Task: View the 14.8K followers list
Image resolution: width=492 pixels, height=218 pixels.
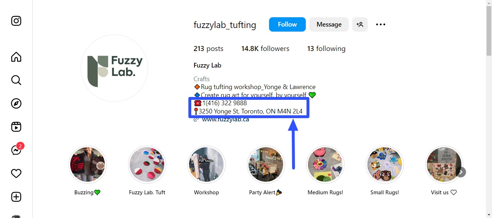Action: click(265, 48)
